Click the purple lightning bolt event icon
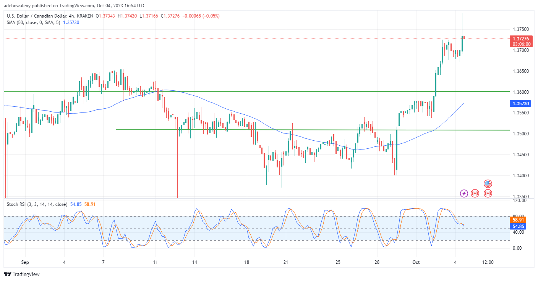Image resolution: width=538 pixels, height=281 pixels. 464,193
